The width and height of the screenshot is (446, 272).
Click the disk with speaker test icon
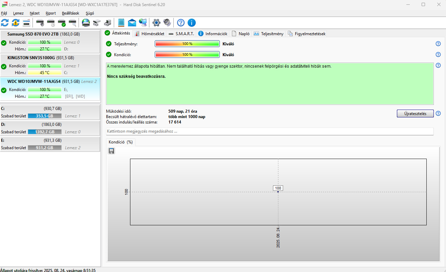click(40, 23)
